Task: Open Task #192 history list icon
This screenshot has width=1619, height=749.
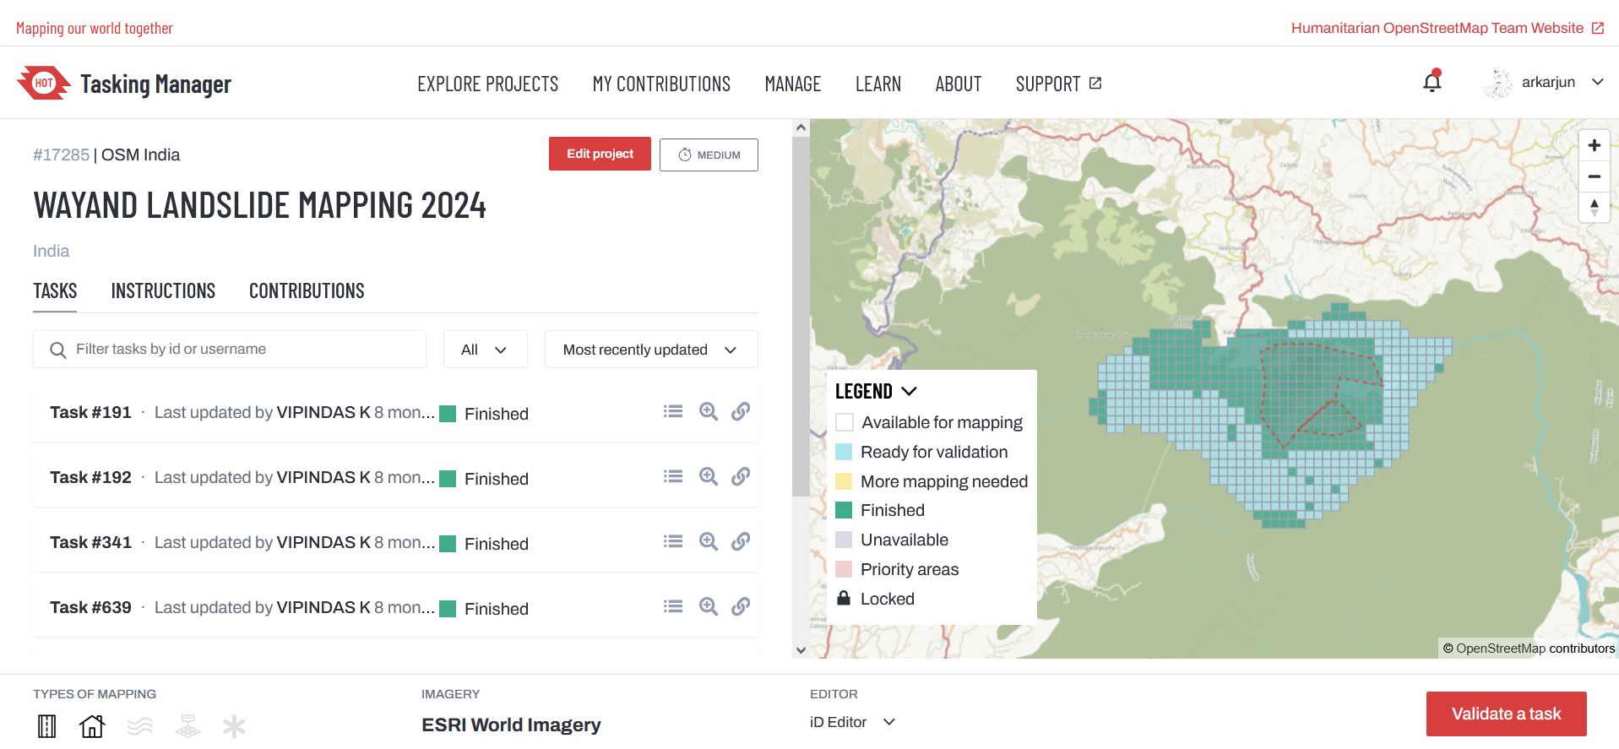Action: [673, 476]
